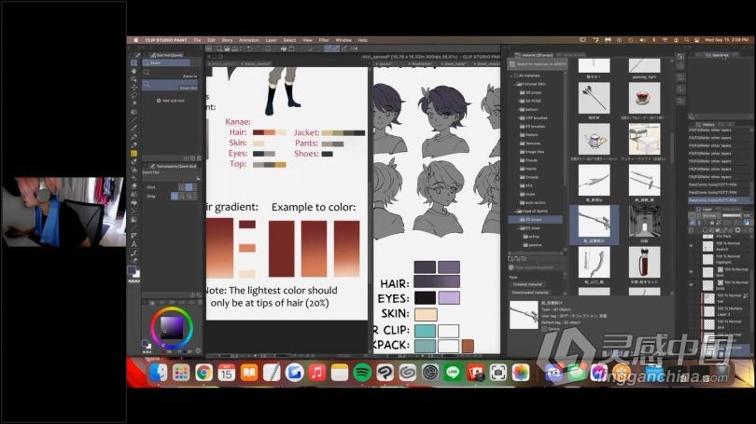Select the Zoom magnifier tool in toolbar
The height and width of the screenshot is (424, 756).
click(x=133, y=63)
